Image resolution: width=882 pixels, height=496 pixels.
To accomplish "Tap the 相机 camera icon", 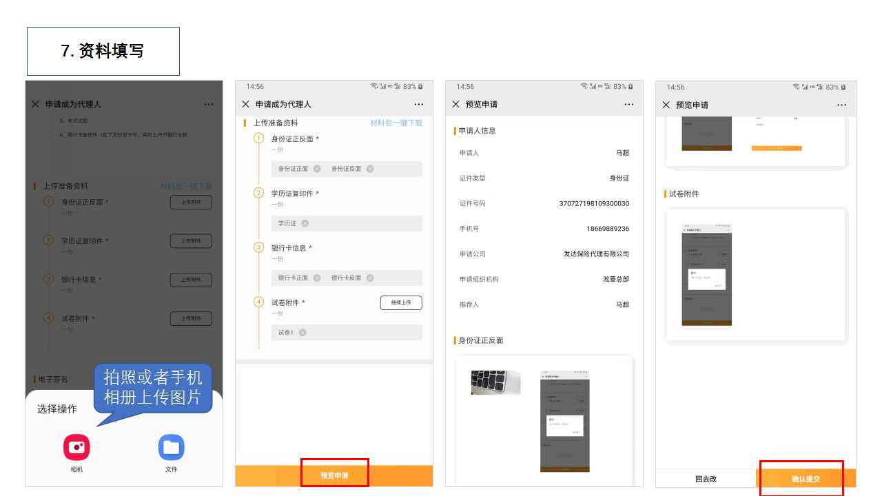I will tap(76, 447).
